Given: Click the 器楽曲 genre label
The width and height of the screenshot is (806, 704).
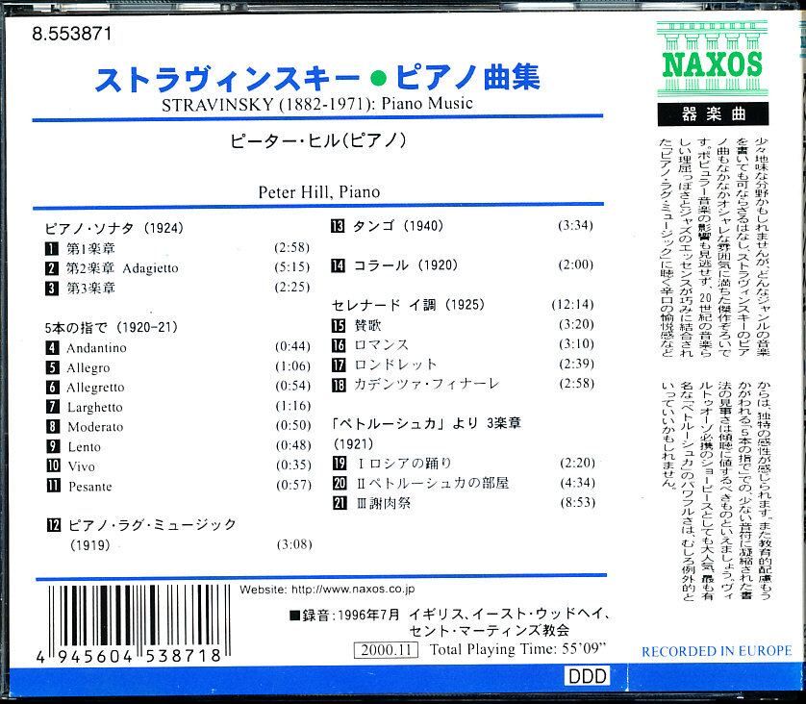Looking at the screenshot, I should 713,114.
